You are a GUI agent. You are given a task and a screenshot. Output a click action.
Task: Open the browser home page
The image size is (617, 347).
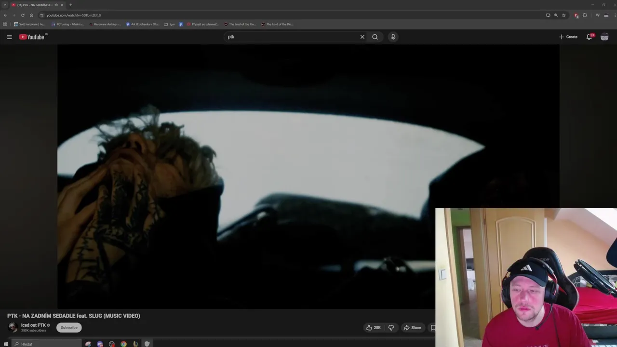click(31, 15)
